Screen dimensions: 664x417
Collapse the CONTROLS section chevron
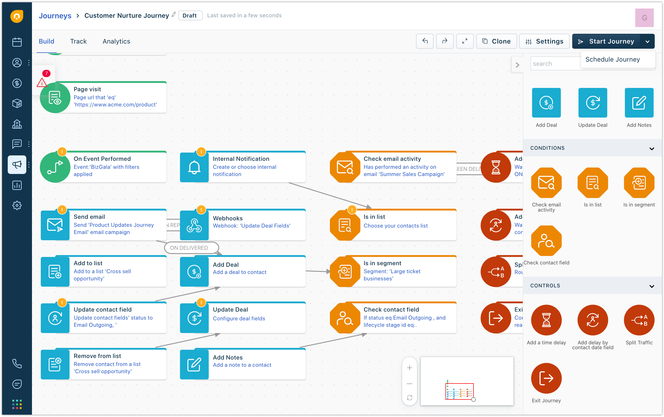652,286
